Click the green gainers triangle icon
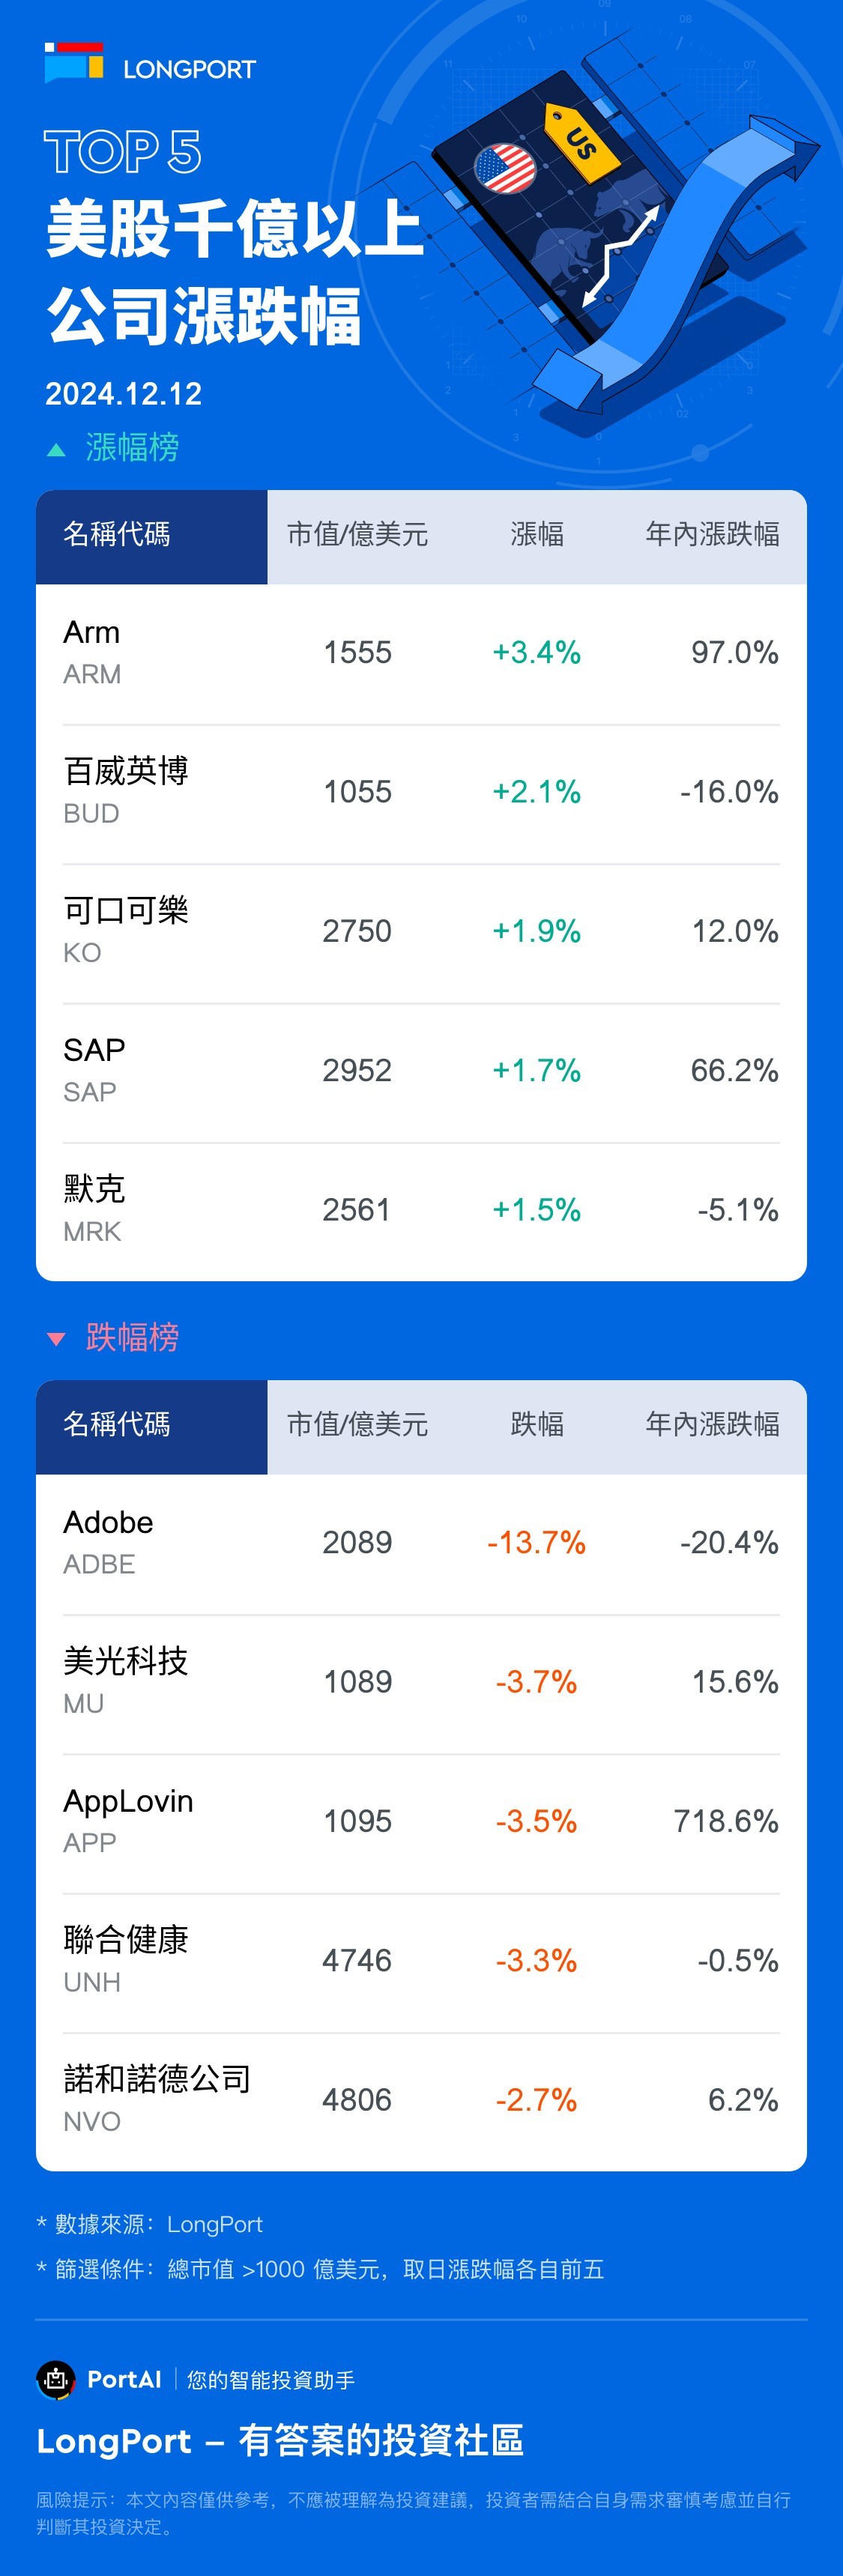Viewport: 843px width, 2576px height. [x=57, y=450]
